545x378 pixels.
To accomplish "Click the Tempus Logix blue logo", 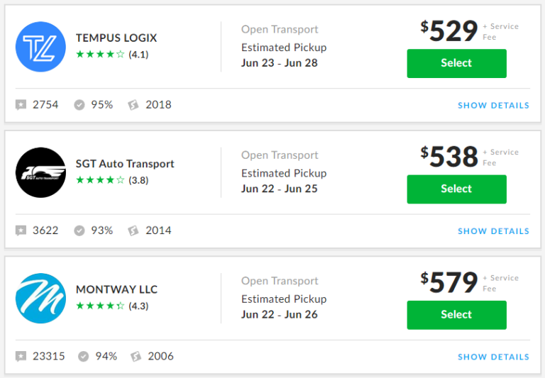I will click(x=40, y=47).
